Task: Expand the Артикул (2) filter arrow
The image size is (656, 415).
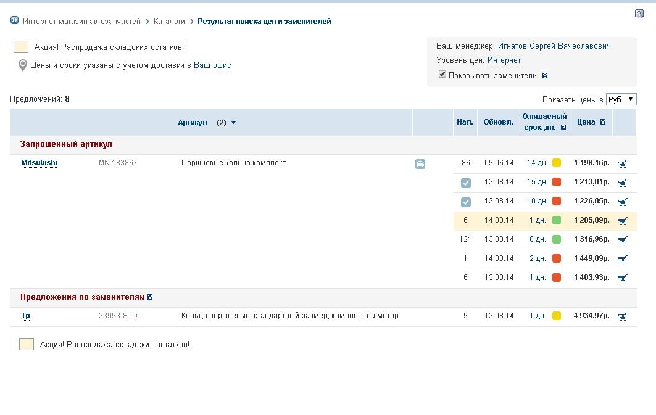Action: (x=233, y=123)
